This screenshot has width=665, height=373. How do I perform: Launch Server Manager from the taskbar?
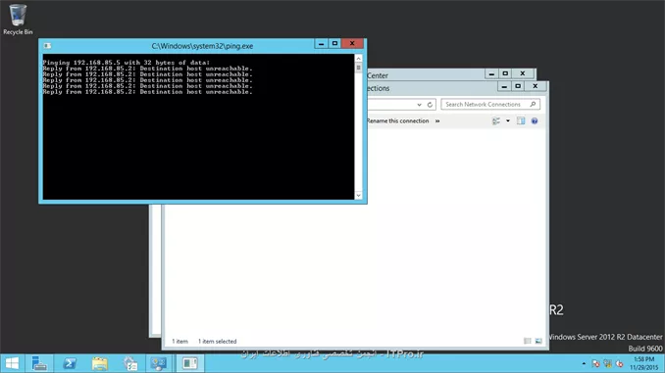[x=39, y=363]
